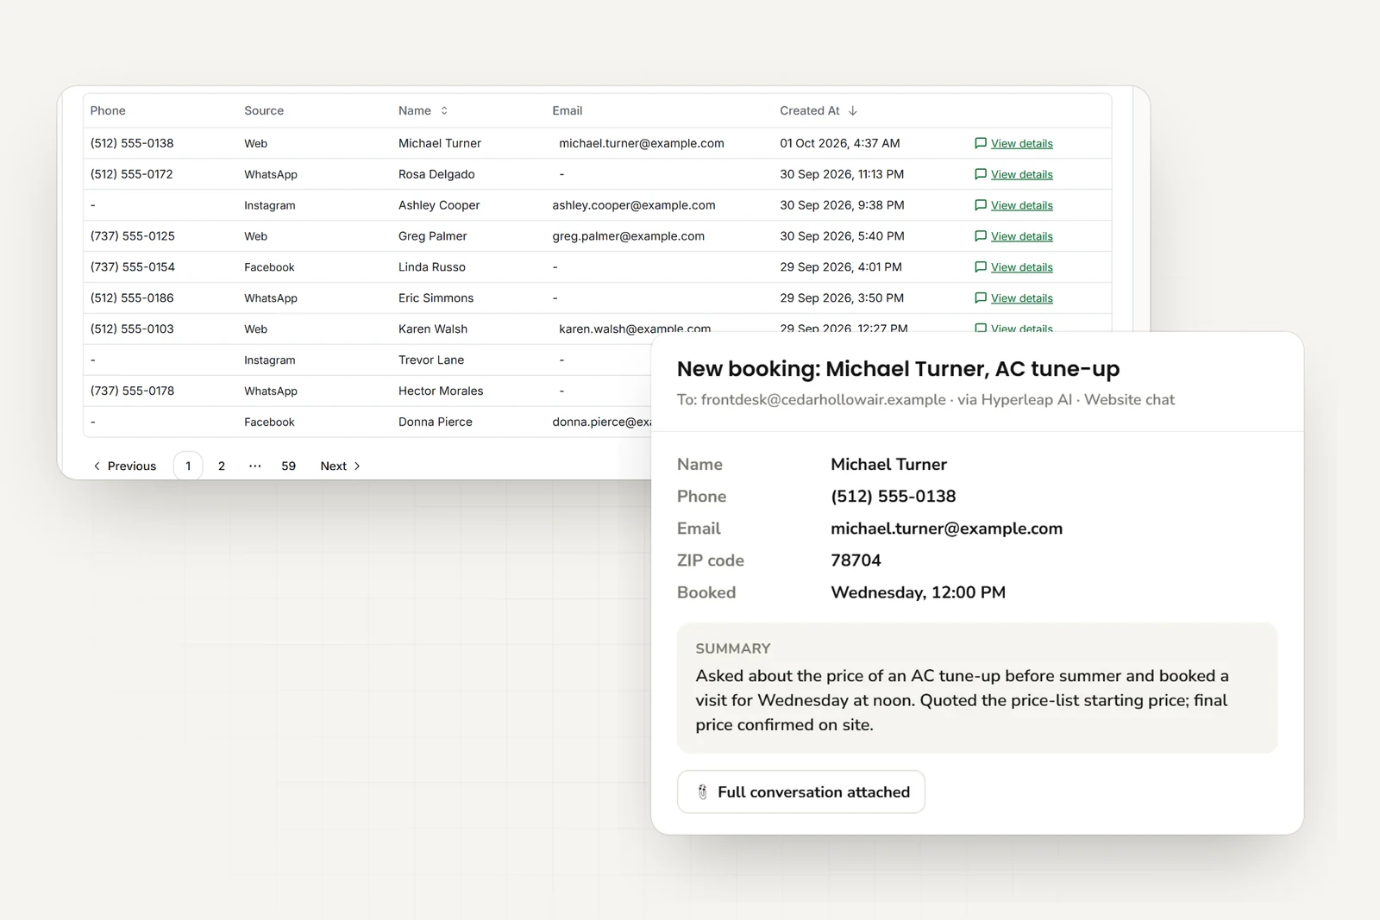
Task: Click email ashley.cooper@example.com
Action: point(634,206)
